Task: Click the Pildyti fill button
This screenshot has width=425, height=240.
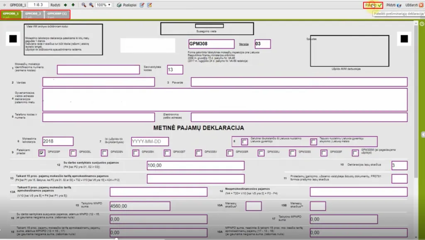Action: click(393, 5)
